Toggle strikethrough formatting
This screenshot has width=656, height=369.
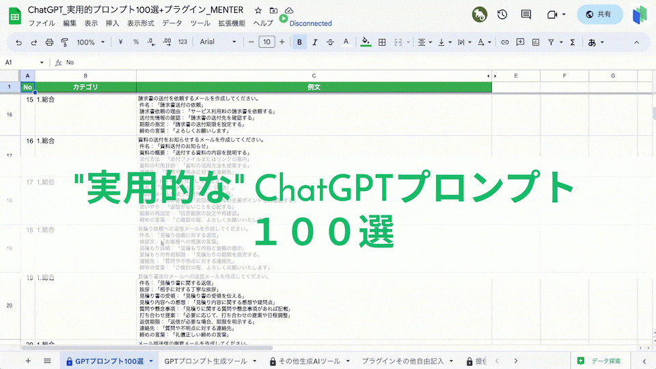330,42
